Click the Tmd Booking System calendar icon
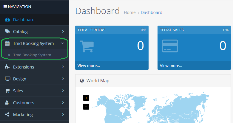The width and height of the screenshot is (233, 123). (7, 43)
